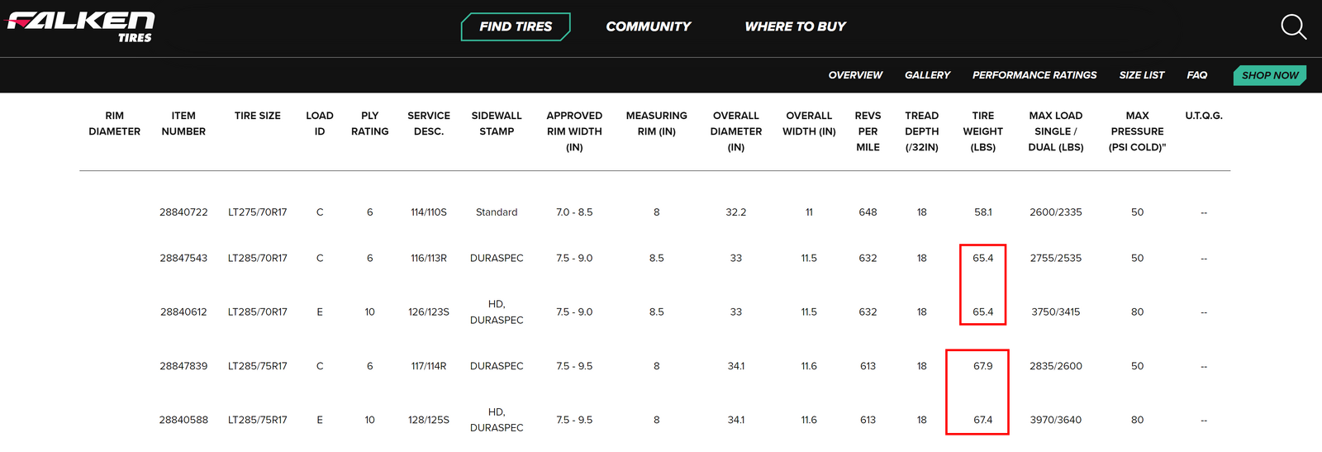
Task: Click item number 28847839
Action: coord(183,366)
